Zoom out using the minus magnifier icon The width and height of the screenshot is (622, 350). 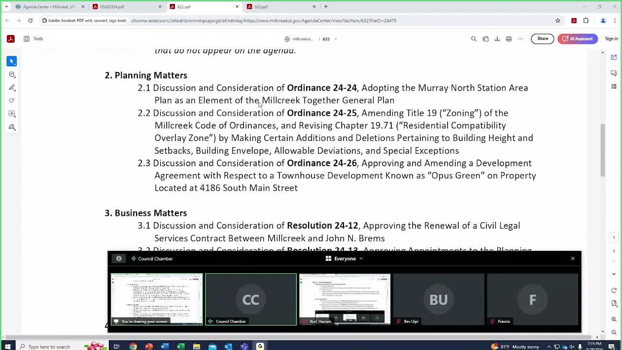(x=614, y=330)
